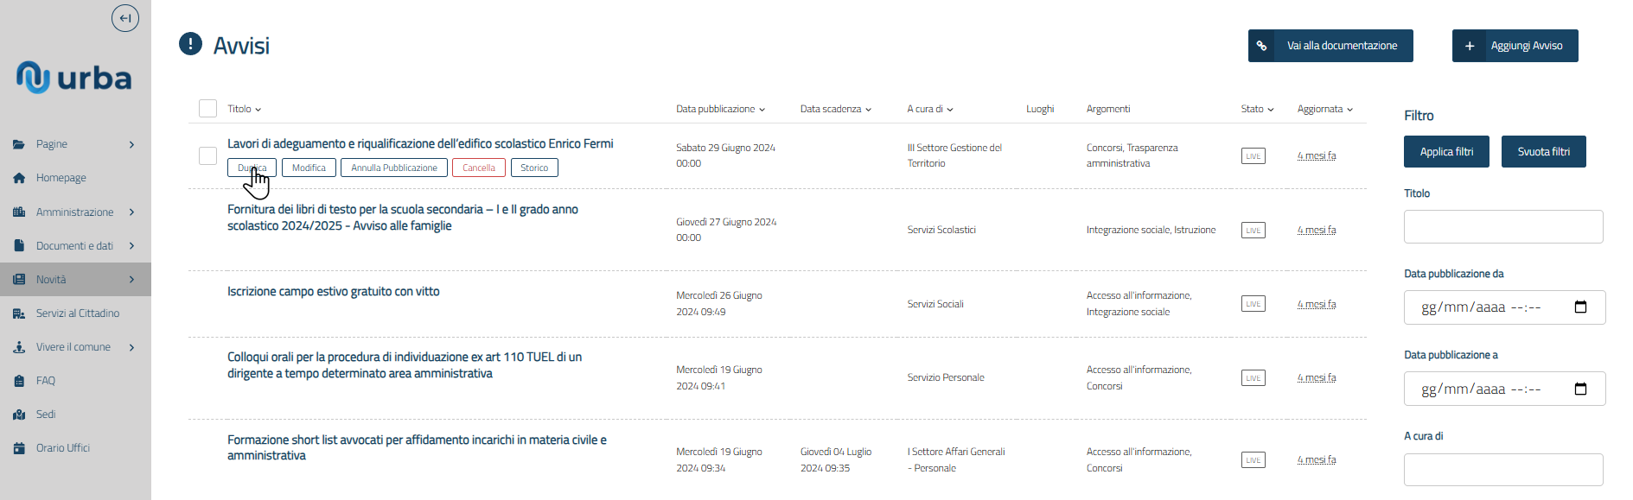This screenshot has width=1633, height=500.
Task: Collapse the sidebar with the arrow icon
Action: (125, 18)
